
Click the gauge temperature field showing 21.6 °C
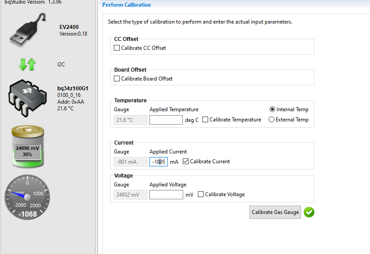click(130, 120)
